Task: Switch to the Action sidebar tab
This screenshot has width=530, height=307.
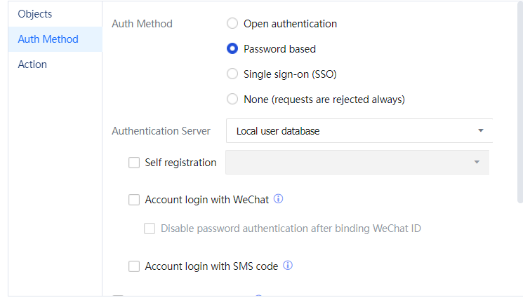Action: [32, 64]
